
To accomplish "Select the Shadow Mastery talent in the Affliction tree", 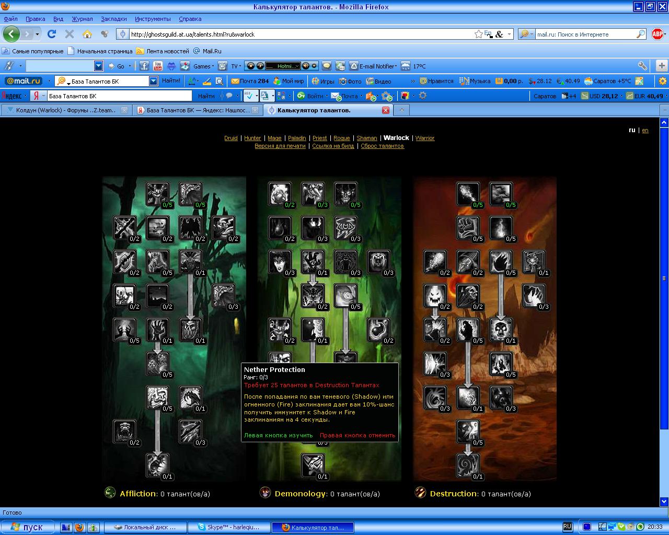I will click(x=157, y=364).
